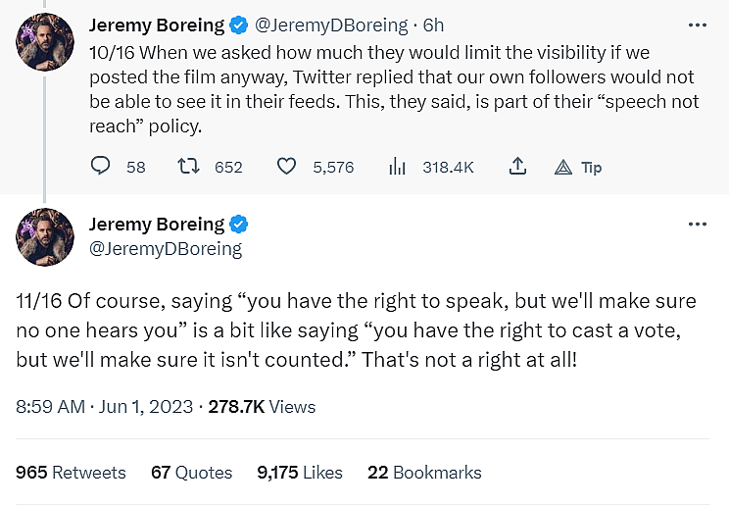The height and width of the screenshot is (505, 729).
Task: Click the share icon on the 10/16 tweet
Action: click(518, 167)
